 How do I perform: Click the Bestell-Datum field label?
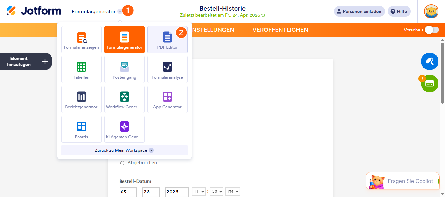click(135, 181)
